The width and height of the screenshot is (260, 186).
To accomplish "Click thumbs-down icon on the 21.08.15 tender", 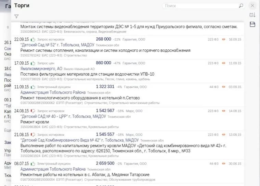I will (33, 135).
